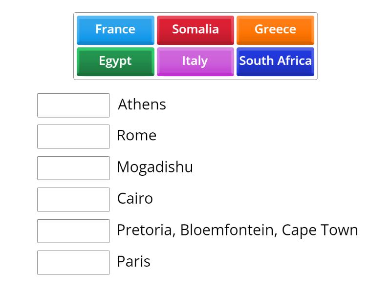This screenshot has height=293, width=391.
Task: Select the empty slot next to Paris
Action: click(x=73, y=262)
